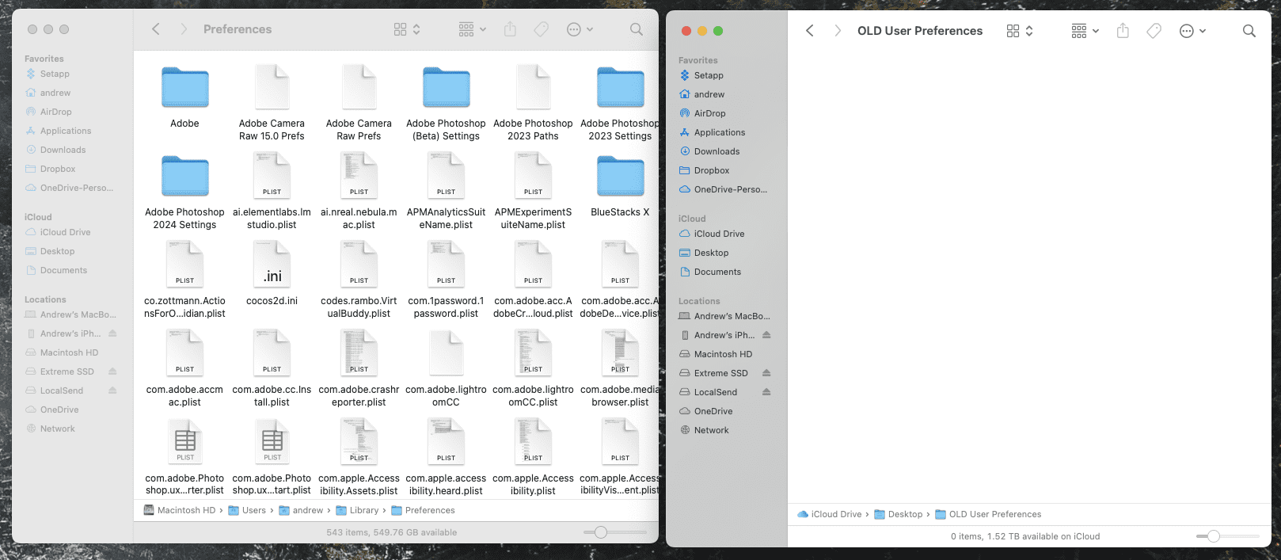Open group-by dropdown in OLD User Preferences window
Image resolution: width=1281 pixels, height=560 pixels.
[1085, 31]
